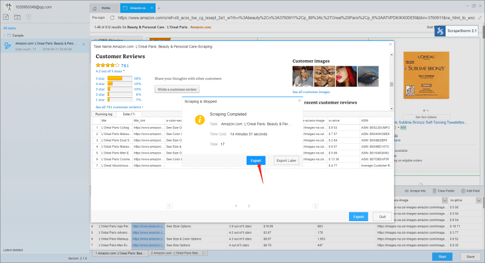Click the first customer image thumbnail
Image resolution: width=485 pixels, height=263 pixels.
(x=302, y=76)
